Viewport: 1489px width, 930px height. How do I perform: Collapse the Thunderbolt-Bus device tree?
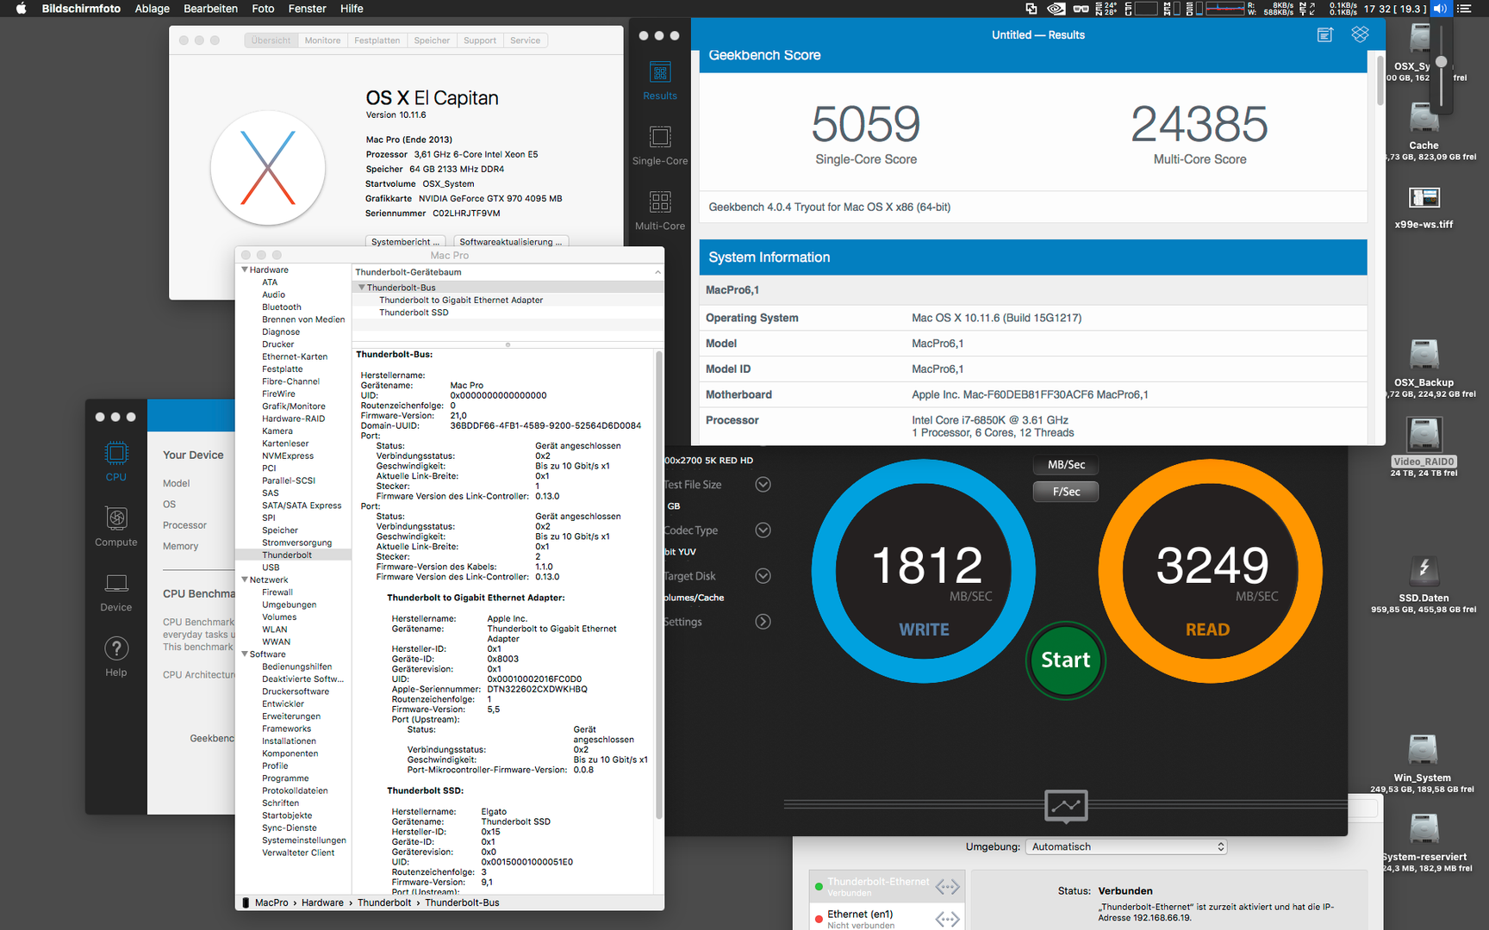coord(362,288)
